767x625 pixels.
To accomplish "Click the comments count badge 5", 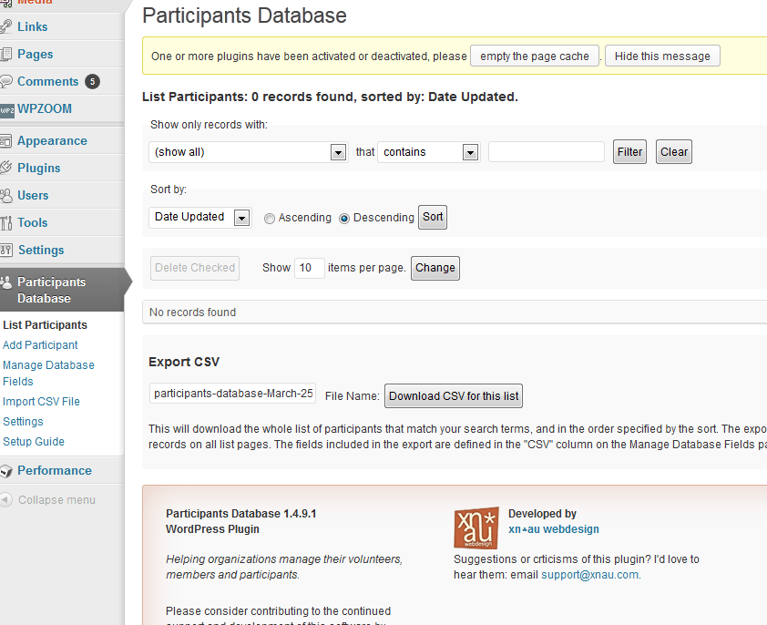I will pyautogui.click(x=92, y=82).
